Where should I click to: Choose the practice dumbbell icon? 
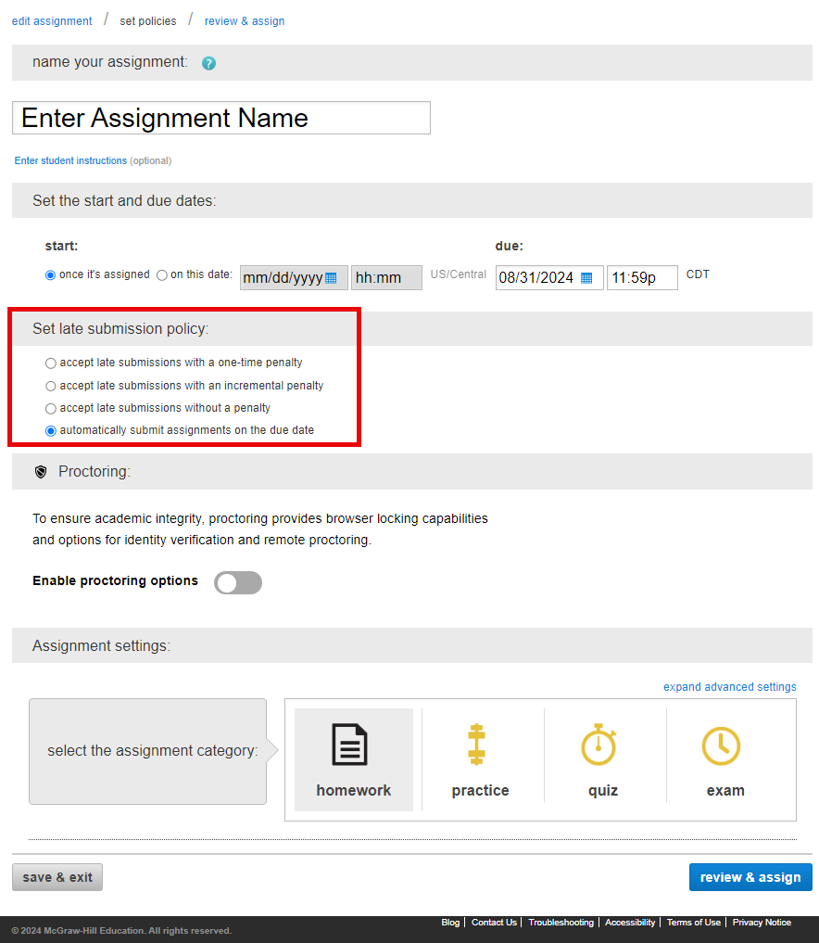tap(477, 745)
